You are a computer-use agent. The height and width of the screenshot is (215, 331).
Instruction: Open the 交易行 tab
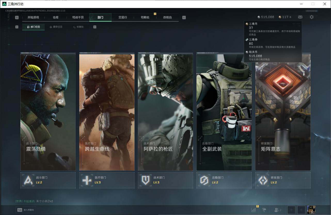(x=123, y=17)
